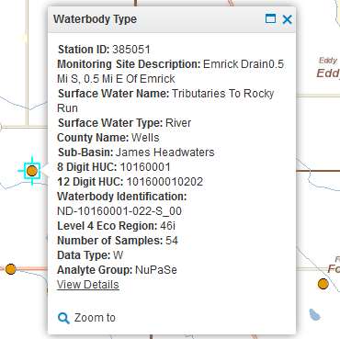This screenshot has height=339, width=340.
Task: Select the orange station marker at the lower left edge
Action: [x=11, y=269]
